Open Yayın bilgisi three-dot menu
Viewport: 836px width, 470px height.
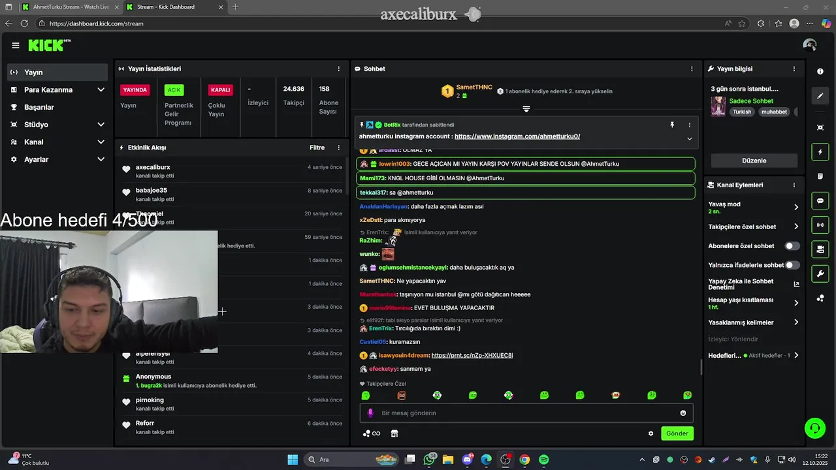794,69
